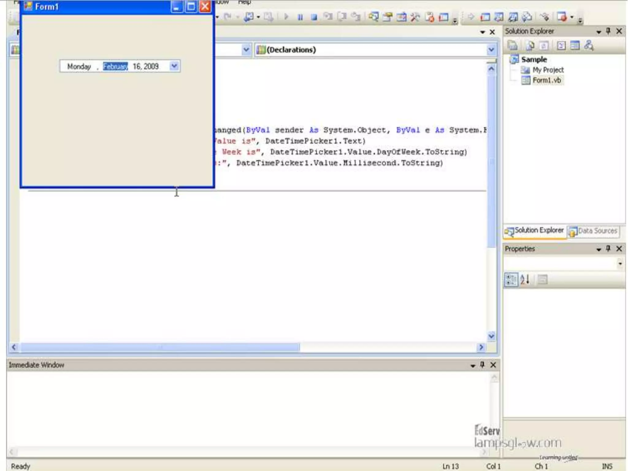The width and height of the screenshot is (628, 471).
Task: Open the Properties Window toolbar icon
Action: coord(388,17)
